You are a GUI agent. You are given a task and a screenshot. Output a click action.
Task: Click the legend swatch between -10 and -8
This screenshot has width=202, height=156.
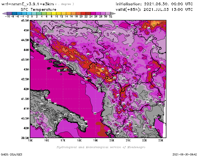(x=10, y=13)
